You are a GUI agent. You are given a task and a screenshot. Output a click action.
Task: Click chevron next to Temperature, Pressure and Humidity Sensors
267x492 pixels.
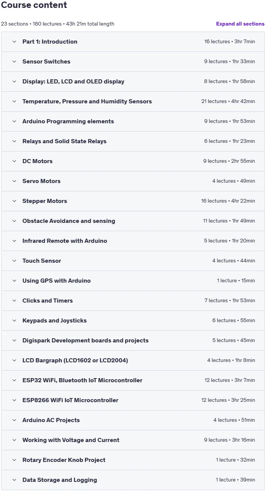pyautogui.click(x=14, y=101)
